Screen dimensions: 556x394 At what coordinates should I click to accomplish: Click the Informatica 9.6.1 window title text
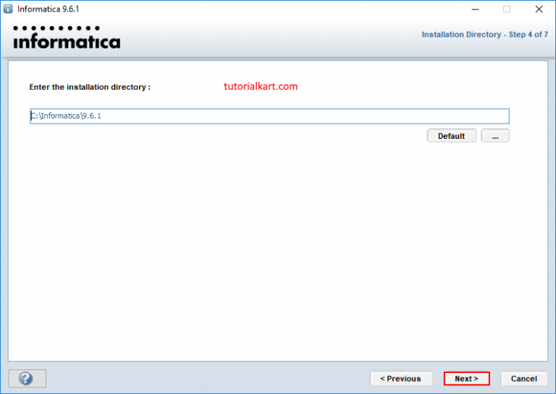point(49,9)
